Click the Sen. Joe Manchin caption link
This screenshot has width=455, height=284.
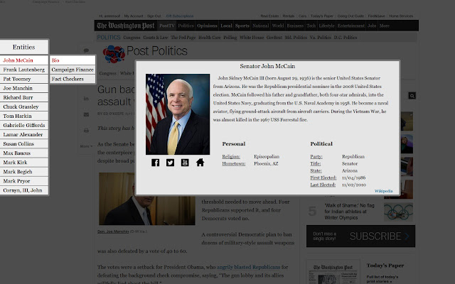(113, 231)
